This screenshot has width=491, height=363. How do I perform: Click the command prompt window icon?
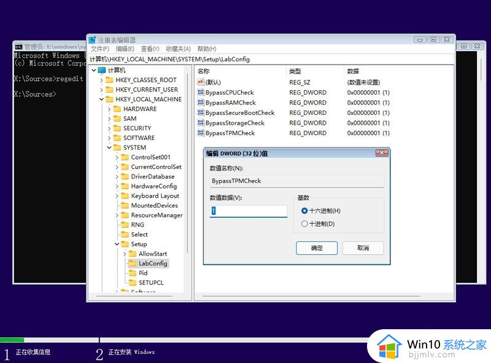click(x=19, y=47)
